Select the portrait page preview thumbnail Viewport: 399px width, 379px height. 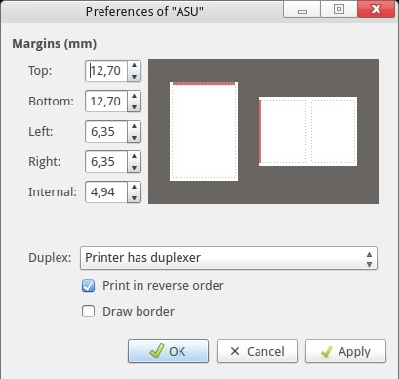point(204,131)
